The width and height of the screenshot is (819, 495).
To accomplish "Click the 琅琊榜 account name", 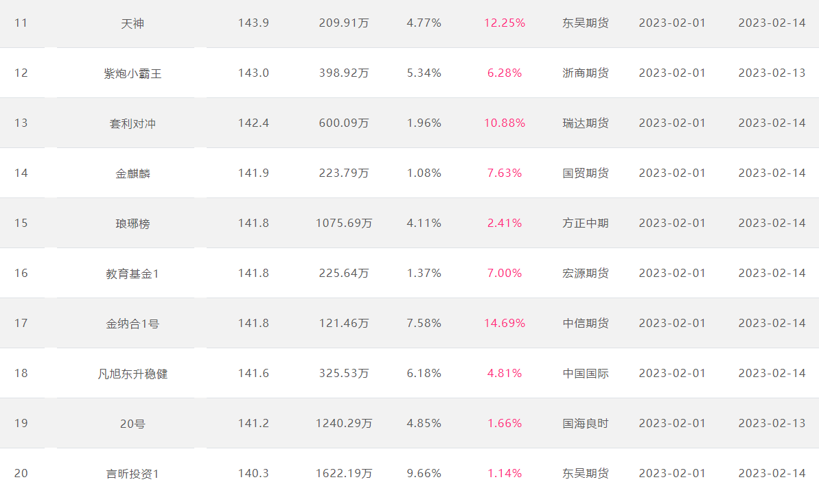I will click(132, 224).
